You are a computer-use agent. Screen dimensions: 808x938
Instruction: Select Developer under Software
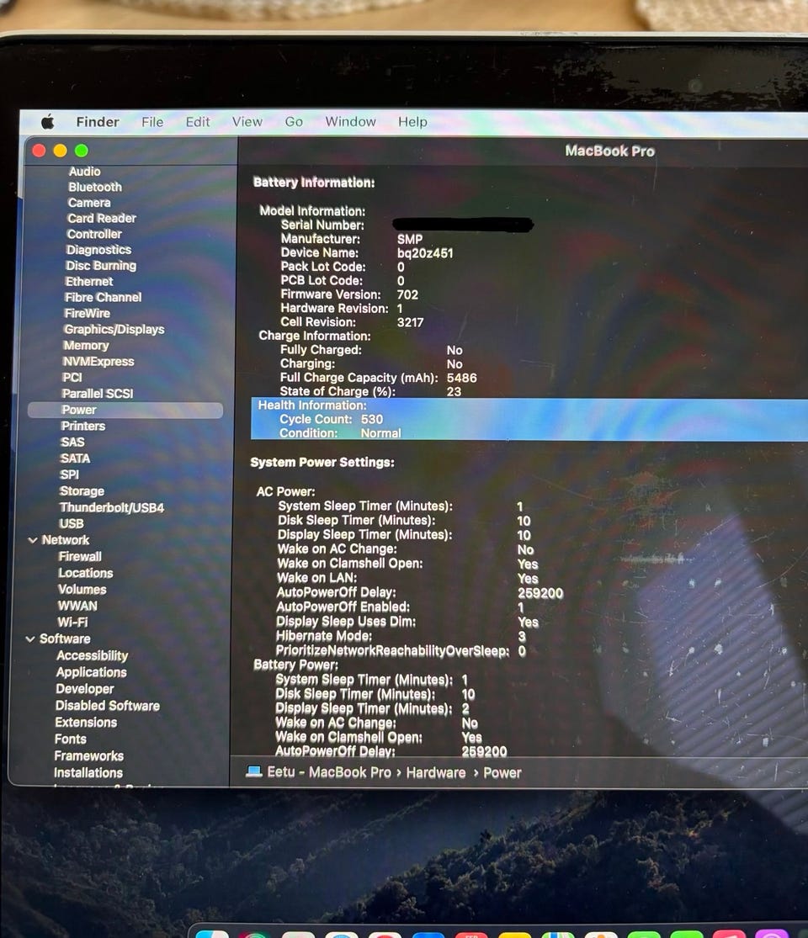[85, 689]
